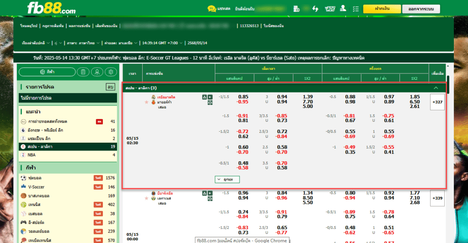This screenshot has height=243, width=468.
Task: Open statistics icon for Villarreal match
Action: (204, 193)
